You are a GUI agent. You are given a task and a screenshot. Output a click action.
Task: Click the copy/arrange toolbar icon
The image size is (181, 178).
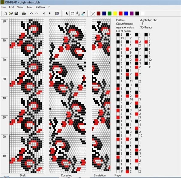click(x=57, y=13)
